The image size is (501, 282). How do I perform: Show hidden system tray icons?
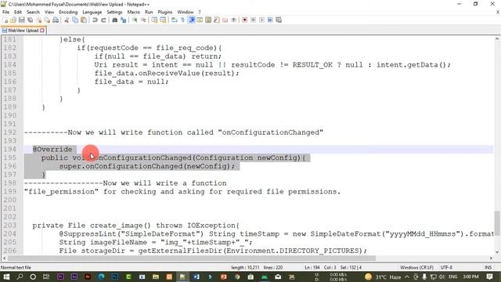pyautogui.click(x=407, y=277)
